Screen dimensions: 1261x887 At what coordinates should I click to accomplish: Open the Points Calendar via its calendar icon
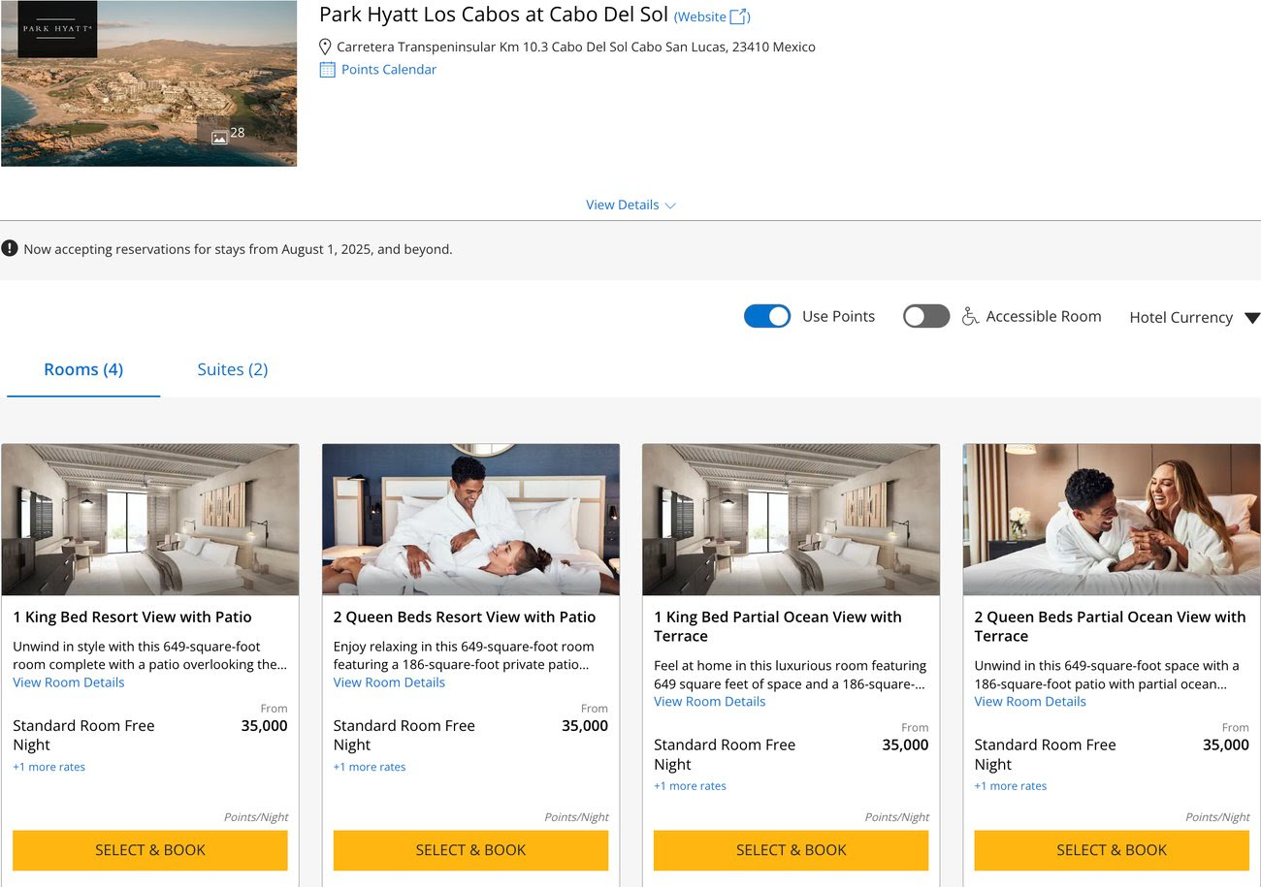(328, 69)
